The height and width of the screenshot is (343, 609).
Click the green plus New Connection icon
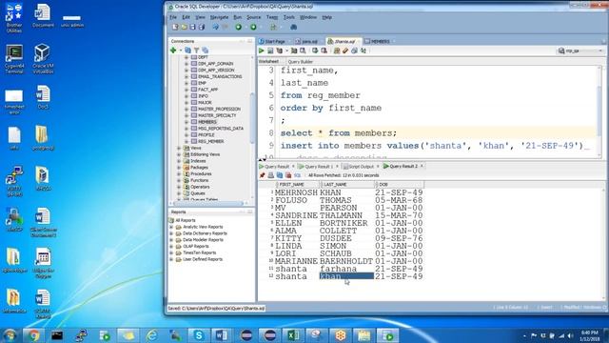[173, 50]
